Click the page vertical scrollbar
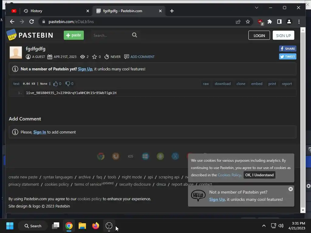The image size is (311, 233). [303, 120]
